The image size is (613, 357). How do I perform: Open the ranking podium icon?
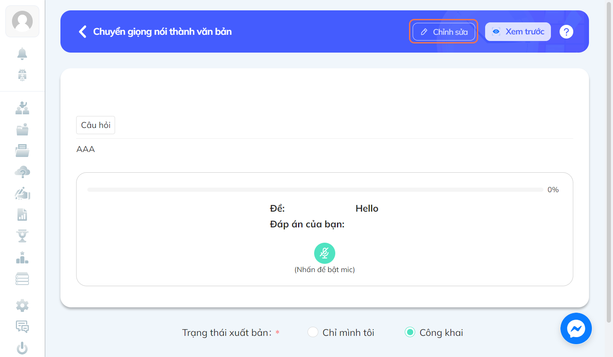(x=22, y=258)
